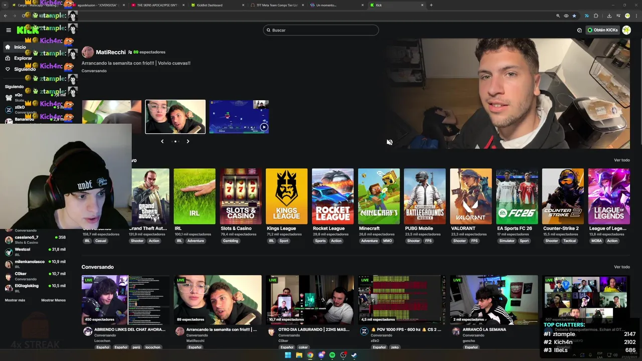Viewport: 642px width, 361px height.
Task: Open the 89 espectadores MatiRecchi stream card
Action: (x=218, y=300)
